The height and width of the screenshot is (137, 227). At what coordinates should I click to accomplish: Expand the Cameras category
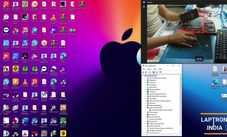[145, 82]
